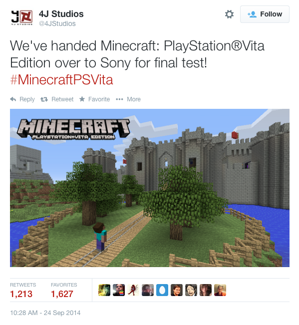Follow the 4J Studios account
Image resolution: width=299 pixels, height=325 pixels.
click(265, 14)
